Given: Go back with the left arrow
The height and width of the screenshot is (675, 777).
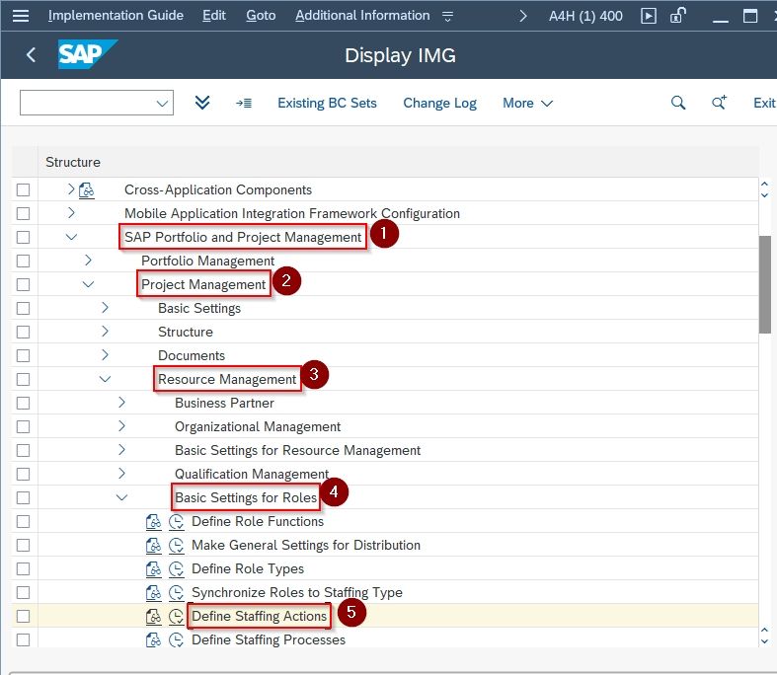Looking at the screenshot, I should point(31,54).
